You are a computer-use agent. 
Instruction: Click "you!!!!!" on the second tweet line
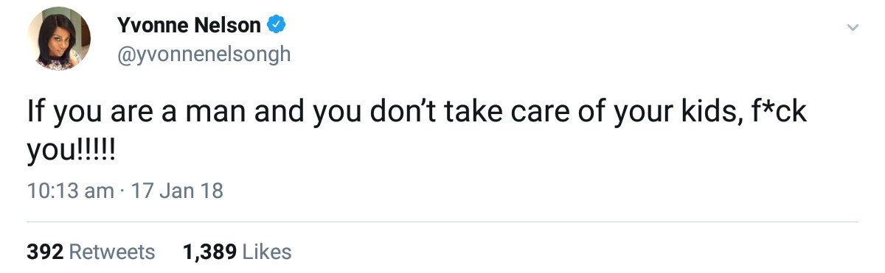tap(72, 154)
